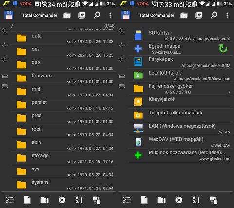Open the root folder
This screenshot has width=234, height=208.
tap(63, 132)
